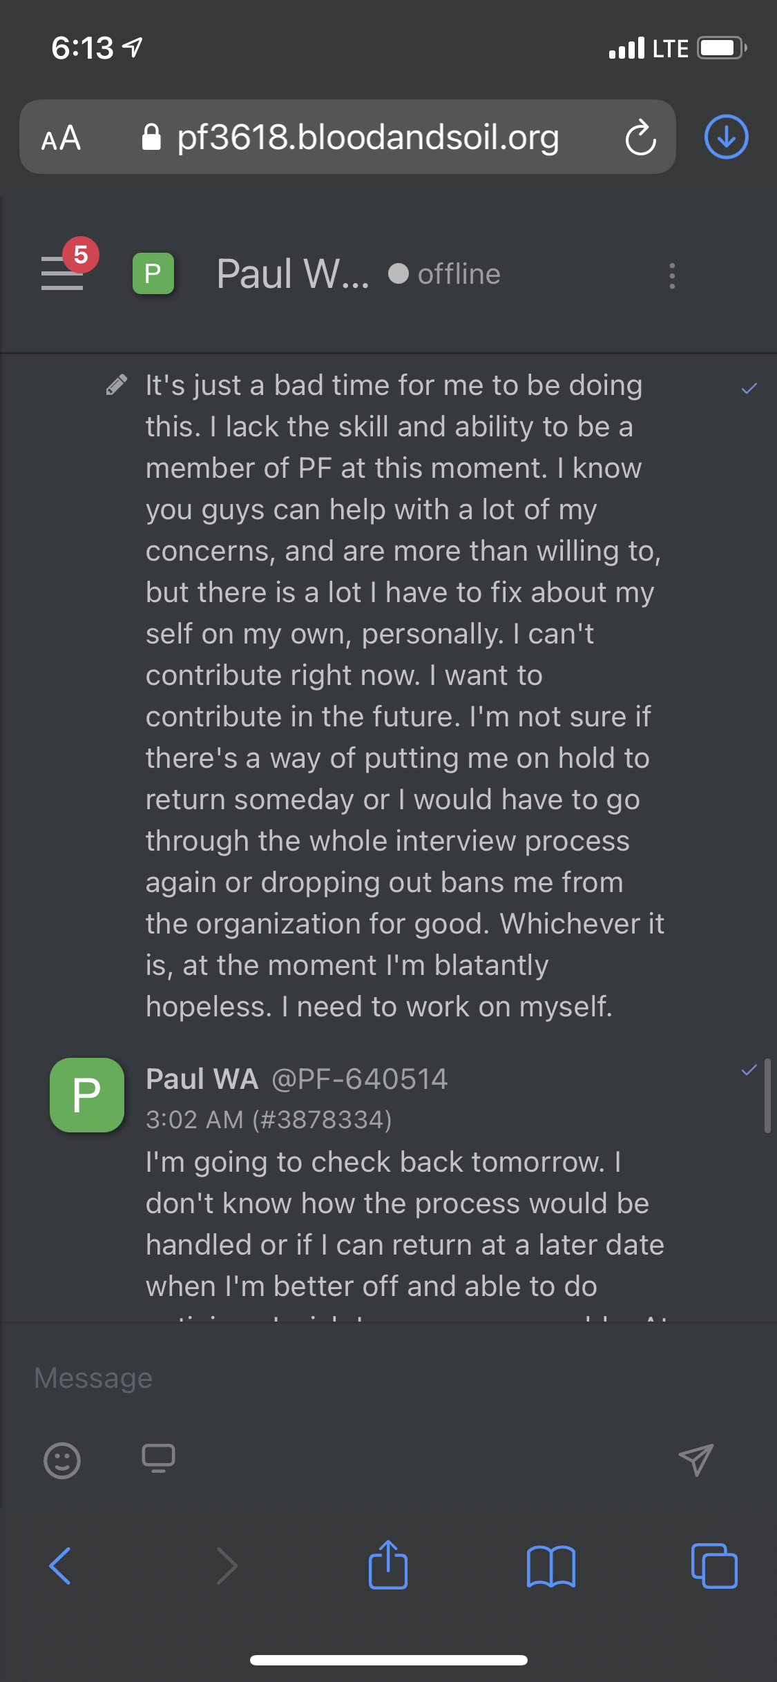Screen dimensions: 777x1682
Task: Tap the Safari share icon
Action: tap(388, 1565)
